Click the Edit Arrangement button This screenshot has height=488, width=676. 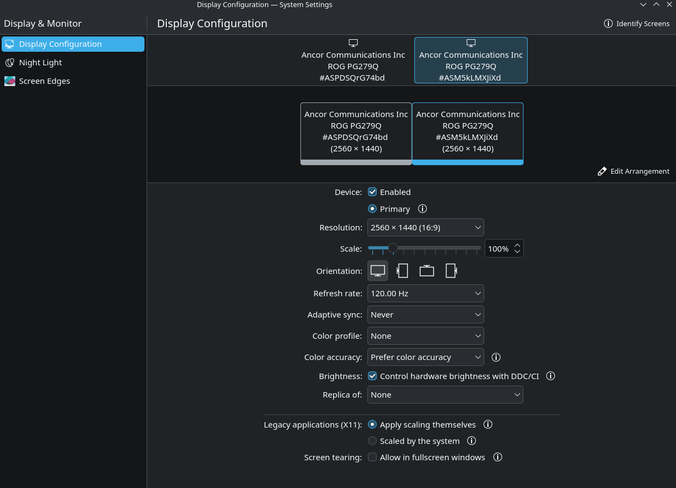[x=633, y=172]
